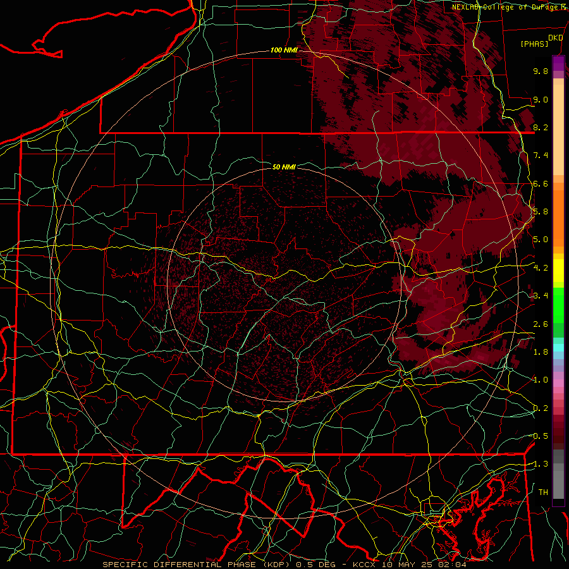Click the TH threshold label on the legend

(x=543, y=493)
